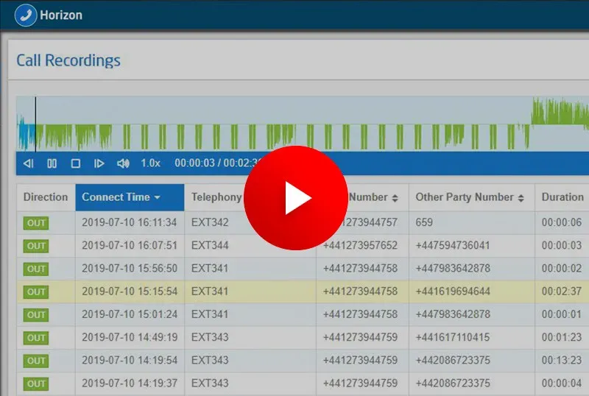The height and width of the screenshot is (396, 589).
Task: Click the Horizon phone logo icon
Action: click(26, 15)
